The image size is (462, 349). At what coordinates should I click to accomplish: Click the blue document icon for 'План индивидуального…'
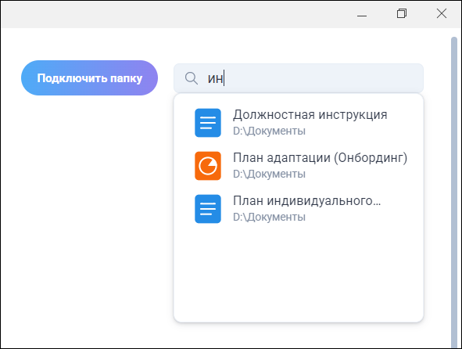208,209
